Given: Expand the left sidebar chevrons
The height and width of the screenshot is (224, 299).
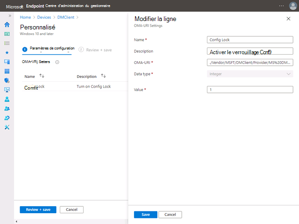Looking at the screenshot, I should (10, 15).
